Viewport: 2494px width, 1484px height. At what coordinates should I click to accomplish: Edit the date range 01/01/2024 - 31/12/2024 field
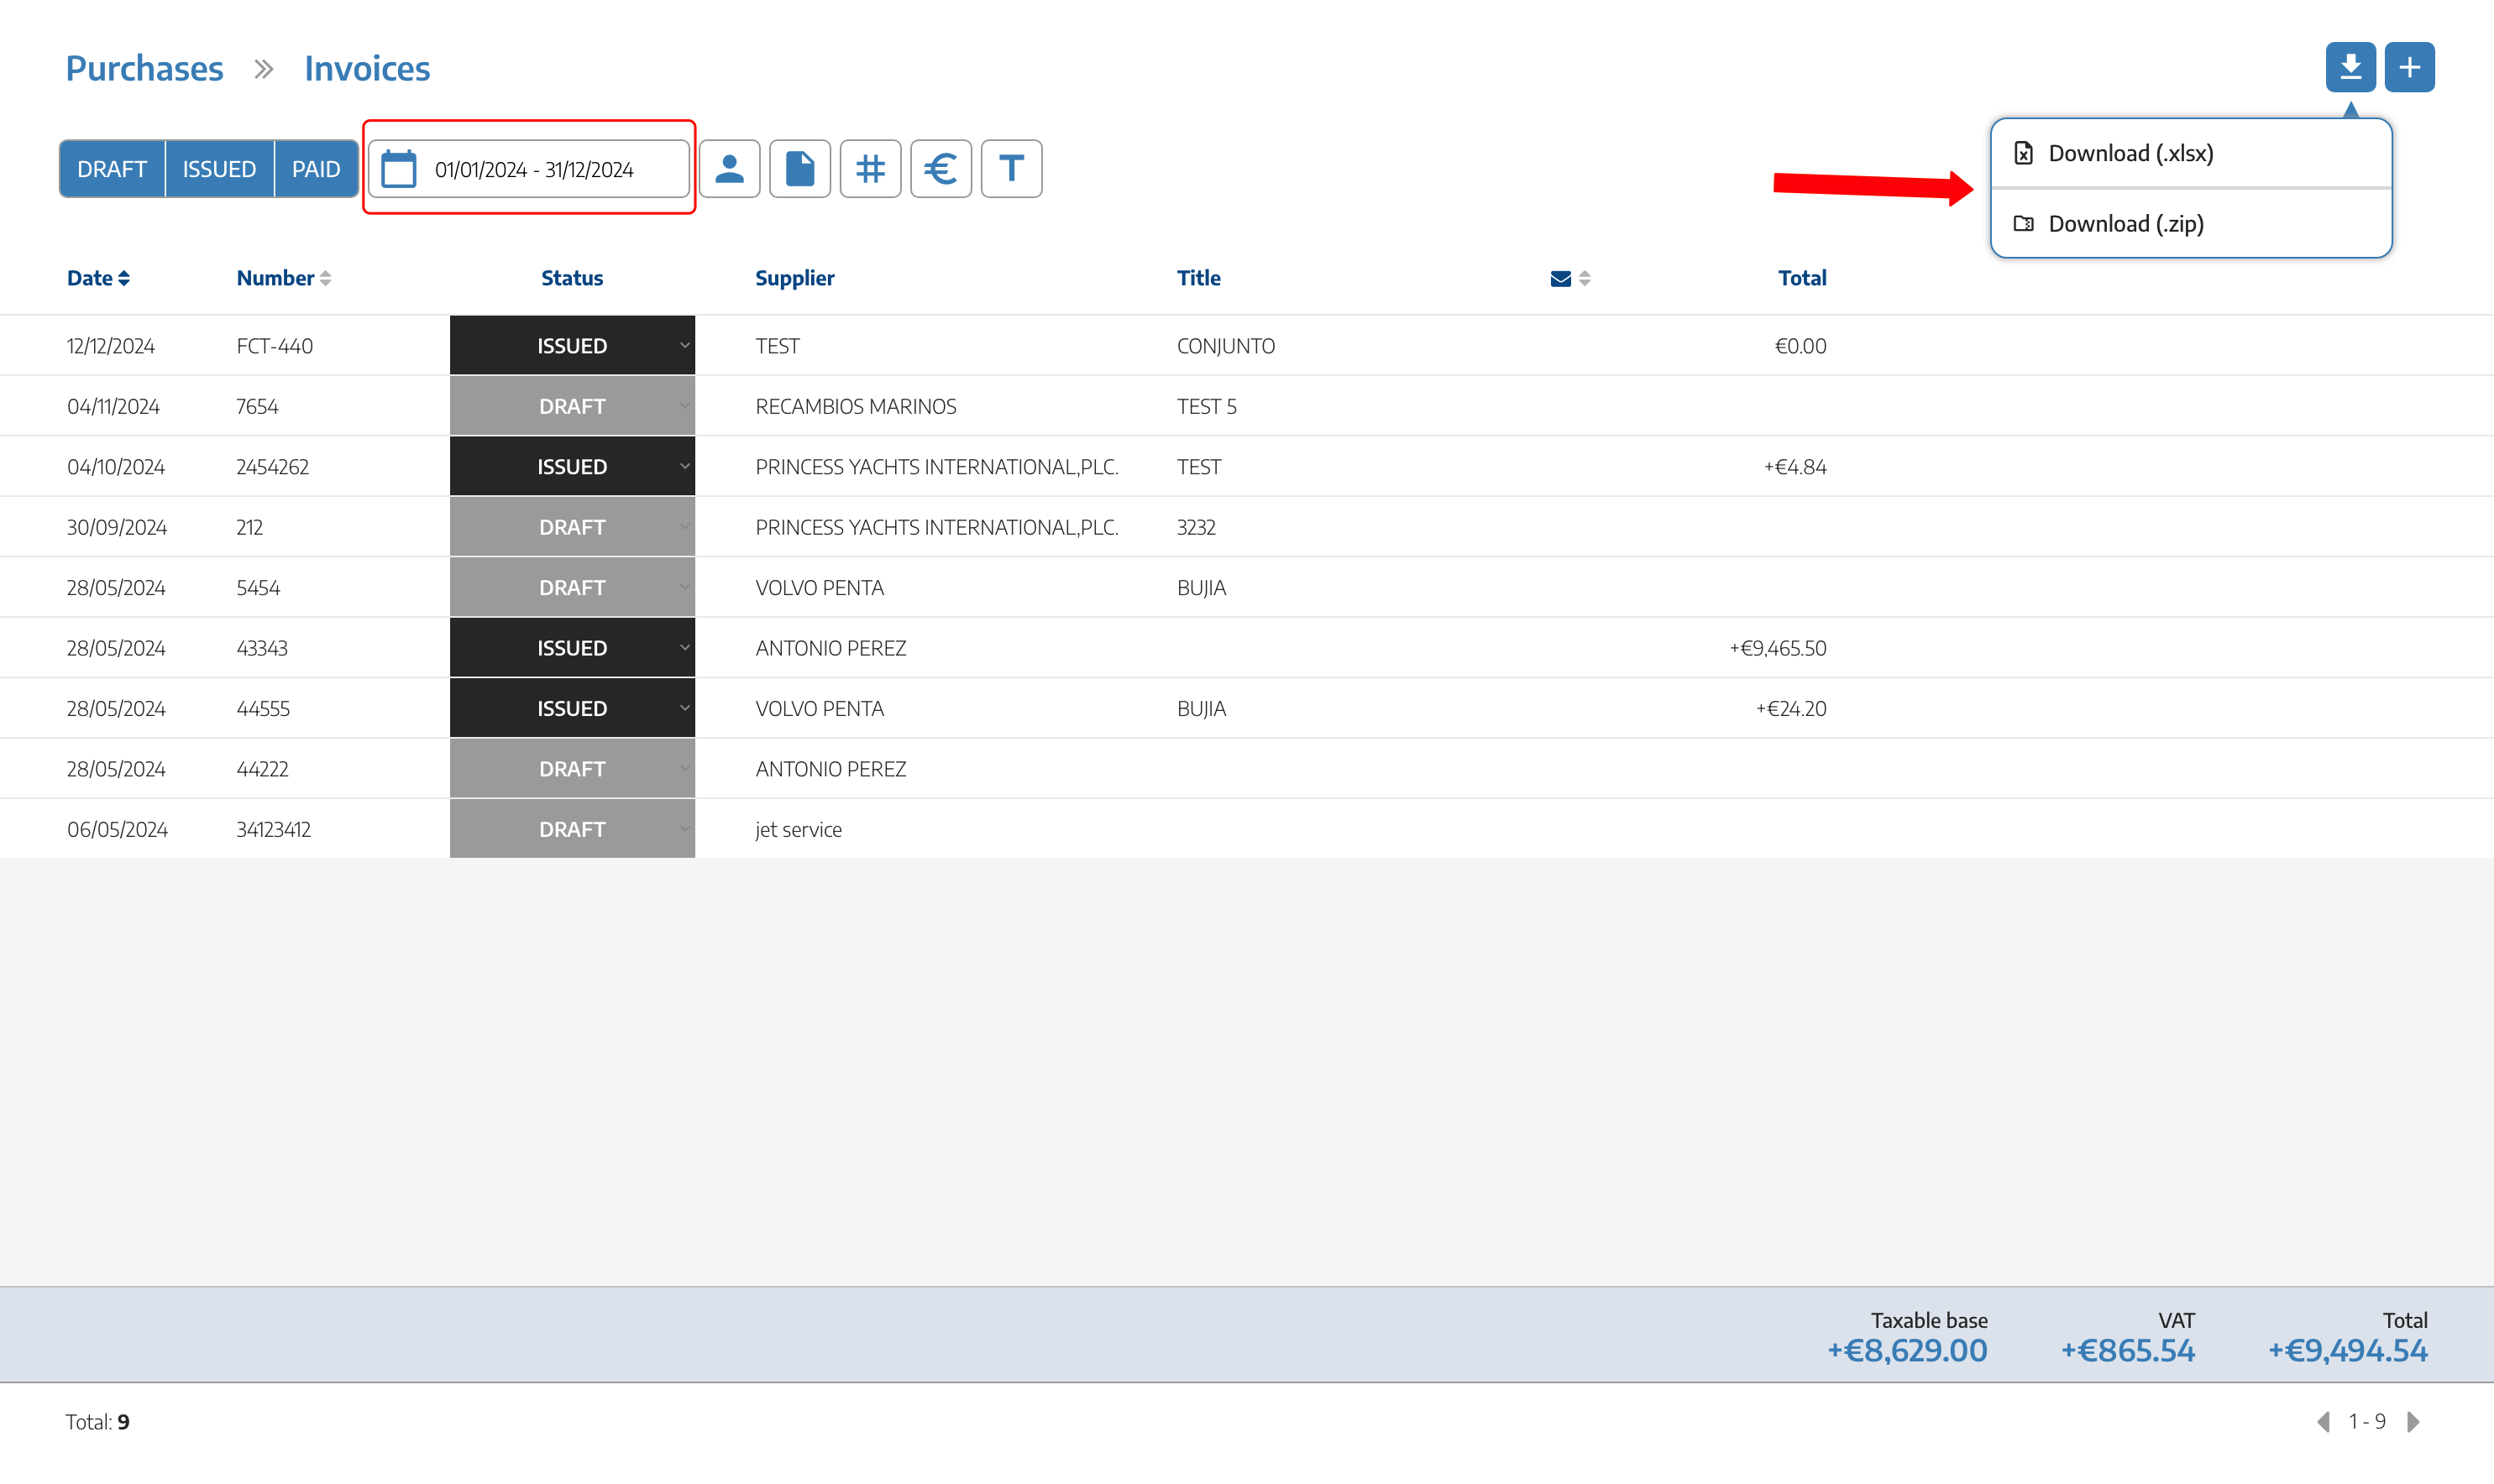point(529,169)
